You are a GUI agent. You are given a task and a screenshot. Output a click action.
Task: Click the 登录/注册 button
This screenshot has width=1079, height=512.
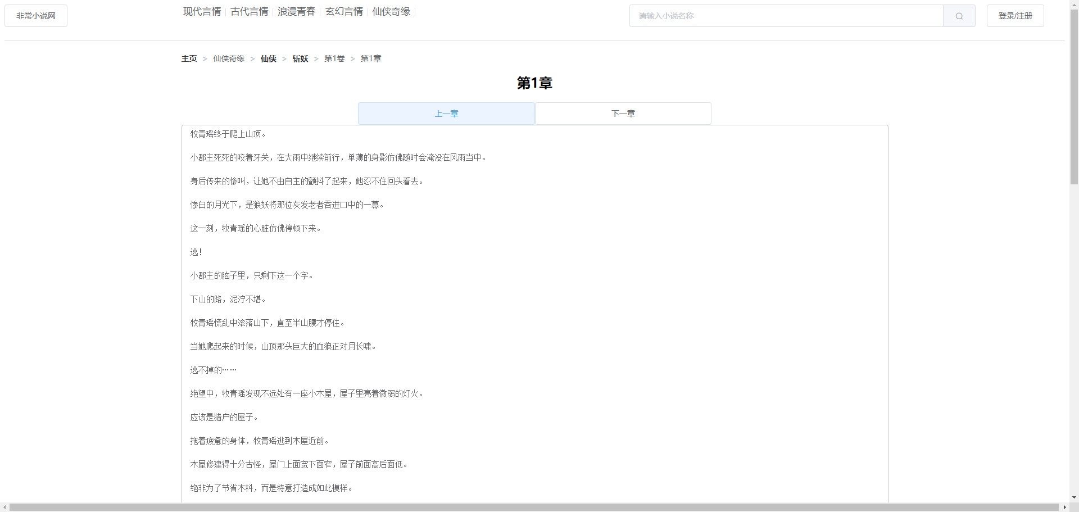(1015, 16)
